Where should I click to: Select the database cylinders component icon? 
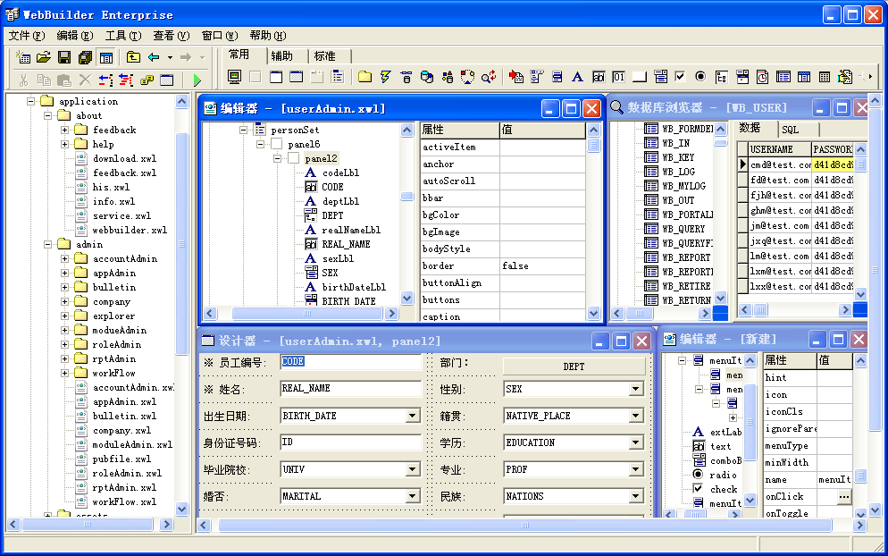tap(427, 77)
